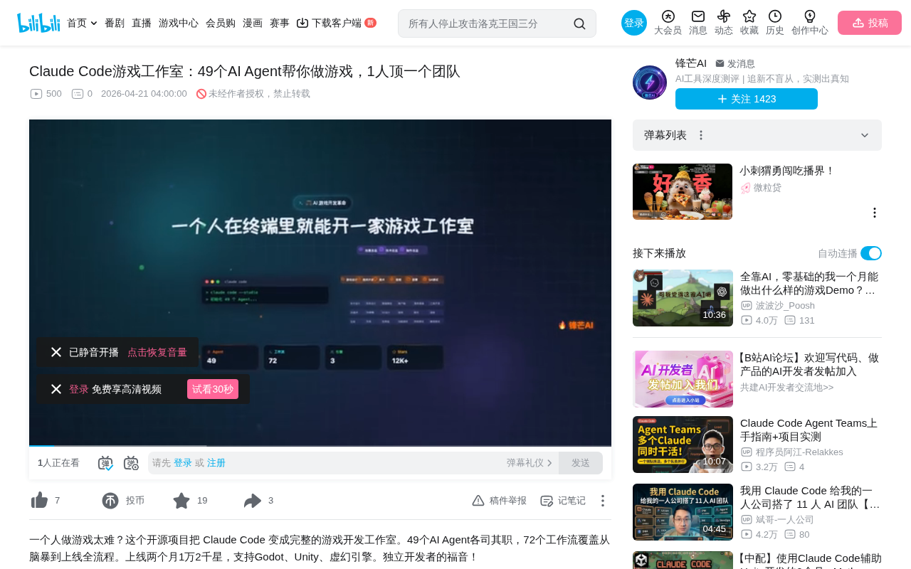Go to 番剧 section

[115, 23]
